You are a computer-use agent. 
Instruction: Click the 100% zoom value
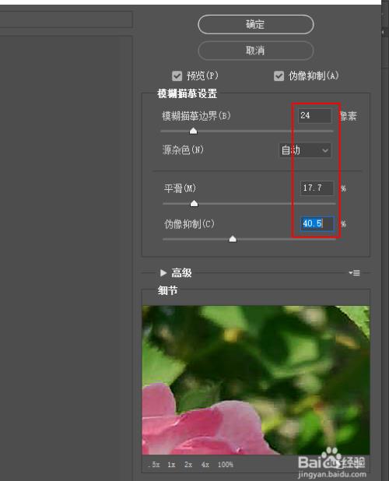(226, 465)
